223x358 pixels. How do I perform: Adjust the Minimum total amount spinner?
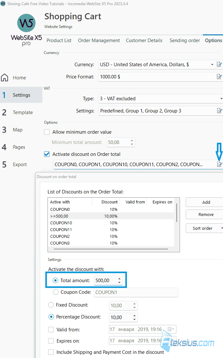click(x=132, y=142)
